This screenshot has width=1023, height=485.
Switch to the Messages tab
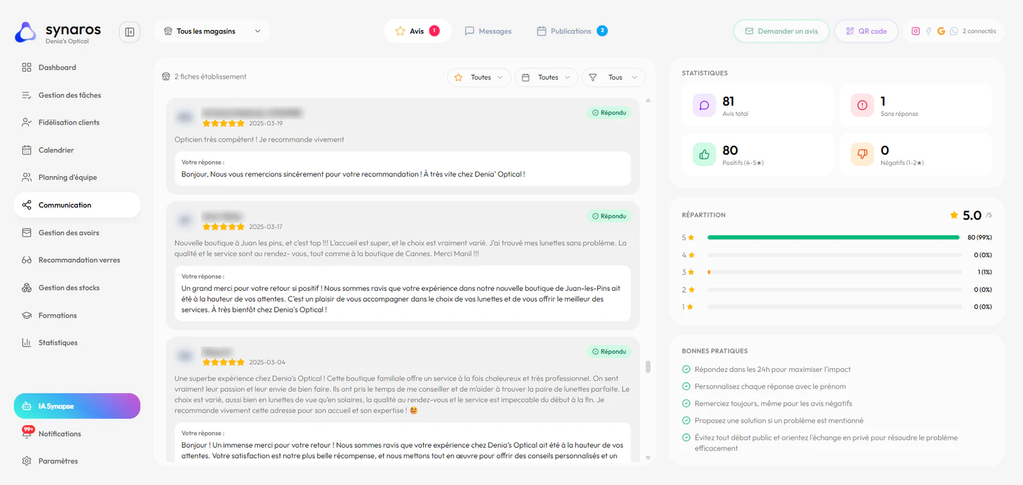coord(488,31)
